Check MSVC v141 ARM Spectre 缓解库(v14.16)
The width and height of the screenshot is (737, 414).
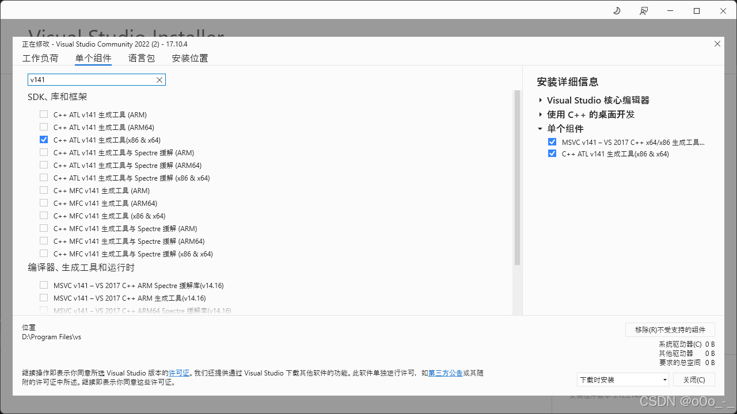(x=44, y=285)
